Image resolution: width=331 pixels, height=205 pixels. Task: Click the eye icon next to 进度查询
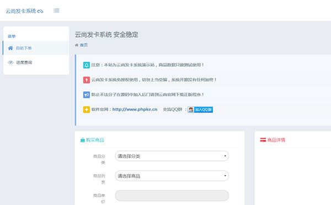(10, 62)
